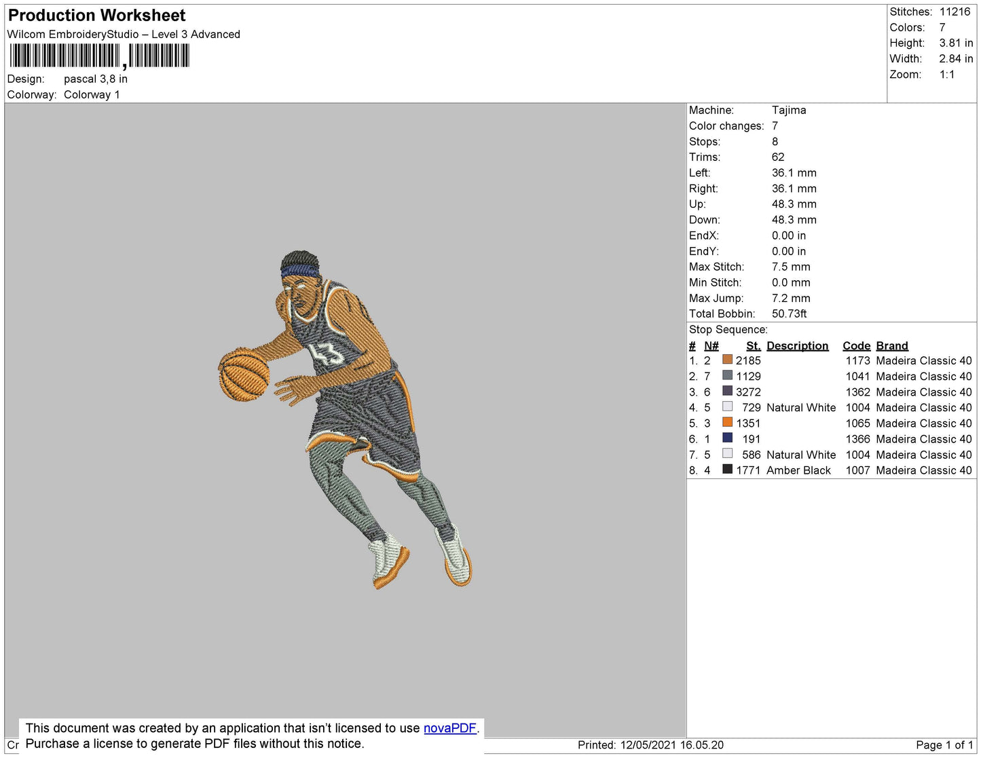Select the stitch count '11216'

click(955, 12)
